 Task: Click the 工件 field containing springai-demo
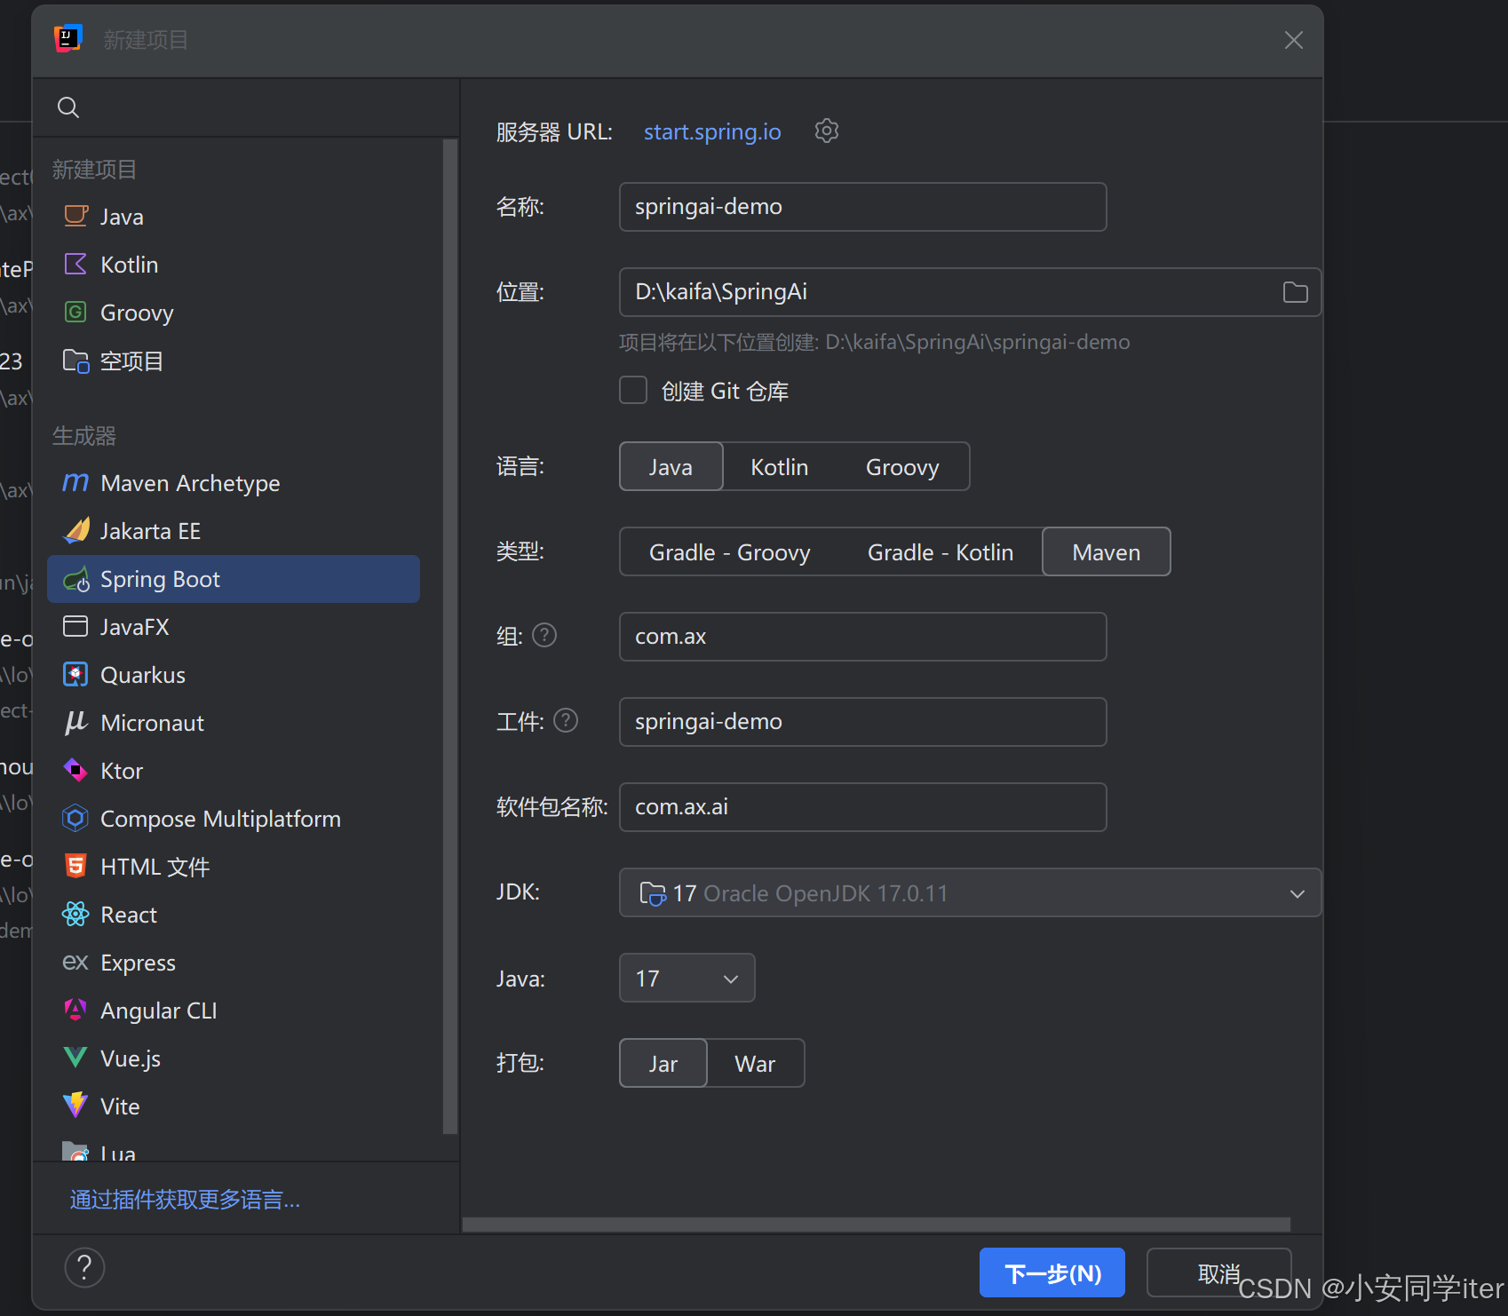[863, 722]
